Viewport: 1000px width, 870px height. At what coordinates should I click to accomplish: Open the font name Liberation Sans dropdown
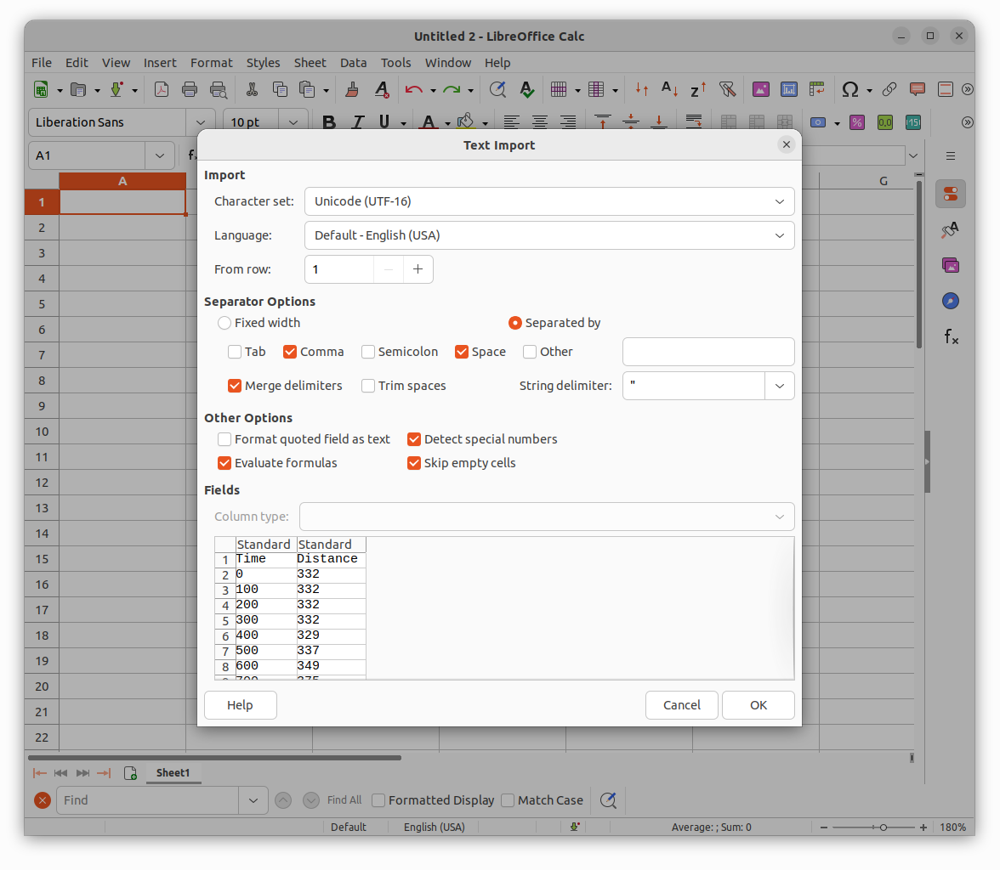(x=201, y=122)
